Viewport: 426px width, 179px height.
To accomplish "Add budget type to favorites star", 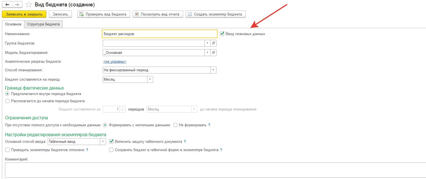I will click(28, 5).
